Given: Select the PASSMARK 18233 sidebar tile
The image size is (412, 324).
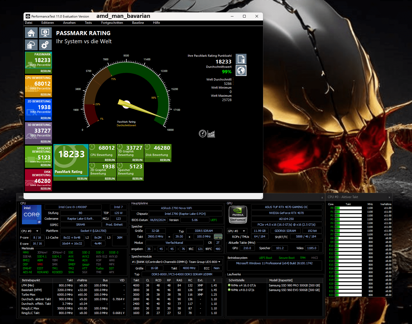Looking at the screenshot, I should point(38,60).
